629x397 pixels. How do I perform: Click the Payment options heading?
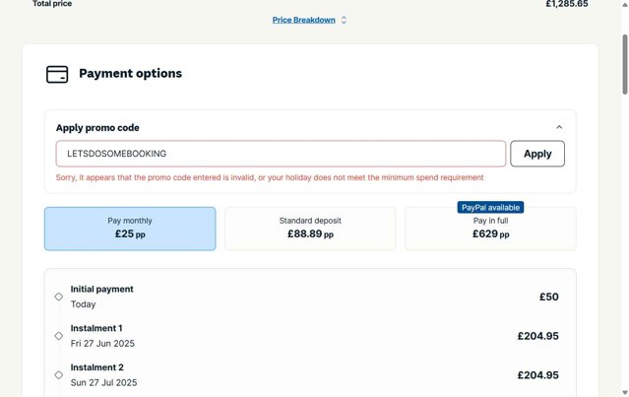[130, 74]
